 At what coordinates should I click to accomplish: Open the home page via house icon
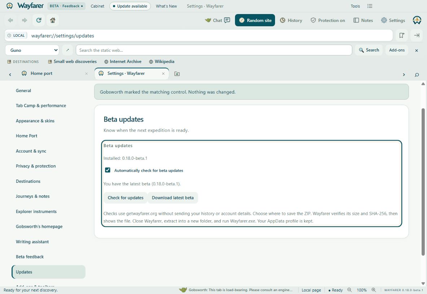53,20
